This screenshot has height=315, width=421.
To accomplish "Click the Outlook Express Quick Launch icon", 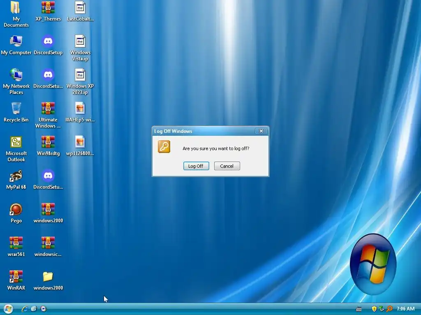I will [34, 309].
